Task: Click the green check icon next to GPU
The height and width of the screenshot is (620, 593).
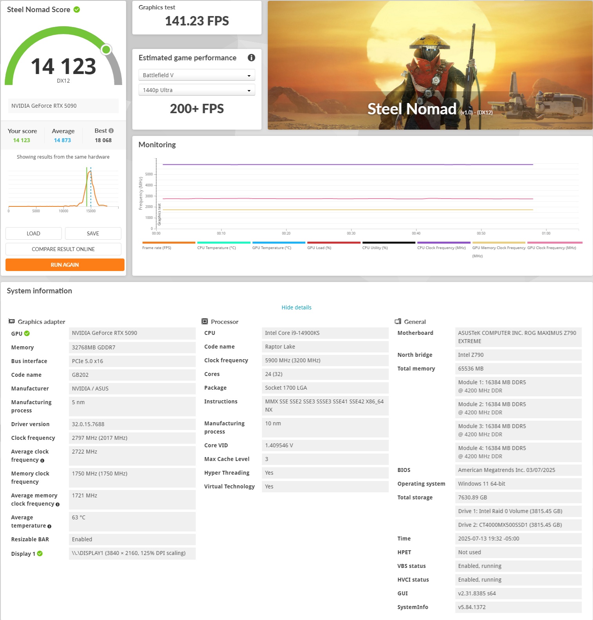Action: (x=27, y=334)
